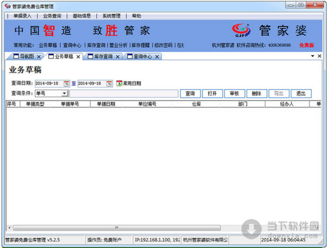Image resolution: width=331 pixels, height=248 pixels.
Task: Open the tab list dropdown arrow
Action: [313, 56]
